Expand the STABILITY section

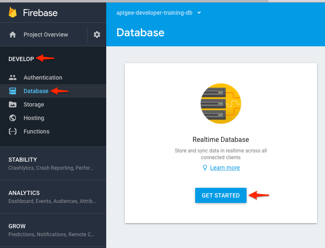click(53, 163)
